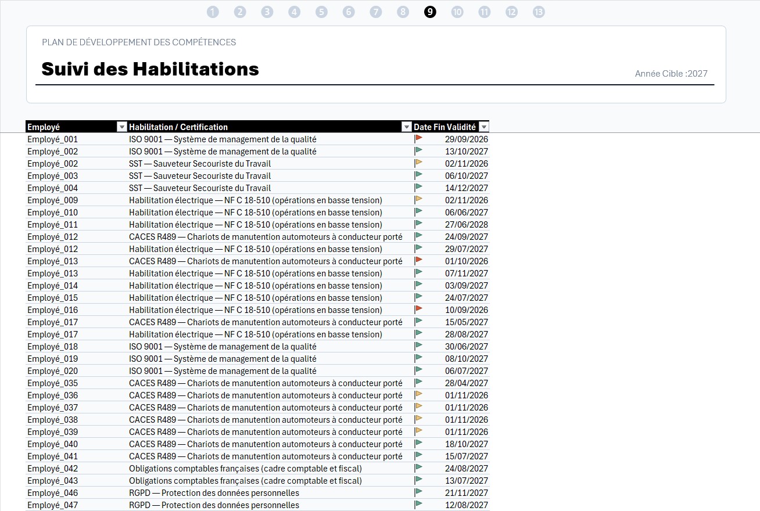Screen dimensions: 760x511
Task: Click the green flag on Employé_004's row
Action: (418, 188)
